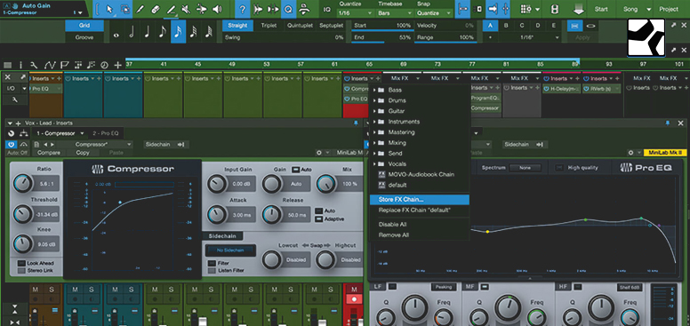The height and width of the screenshot is (326, 690).
Task: Select the Arrow tool in the toolbar
Action: coord(110,9)
